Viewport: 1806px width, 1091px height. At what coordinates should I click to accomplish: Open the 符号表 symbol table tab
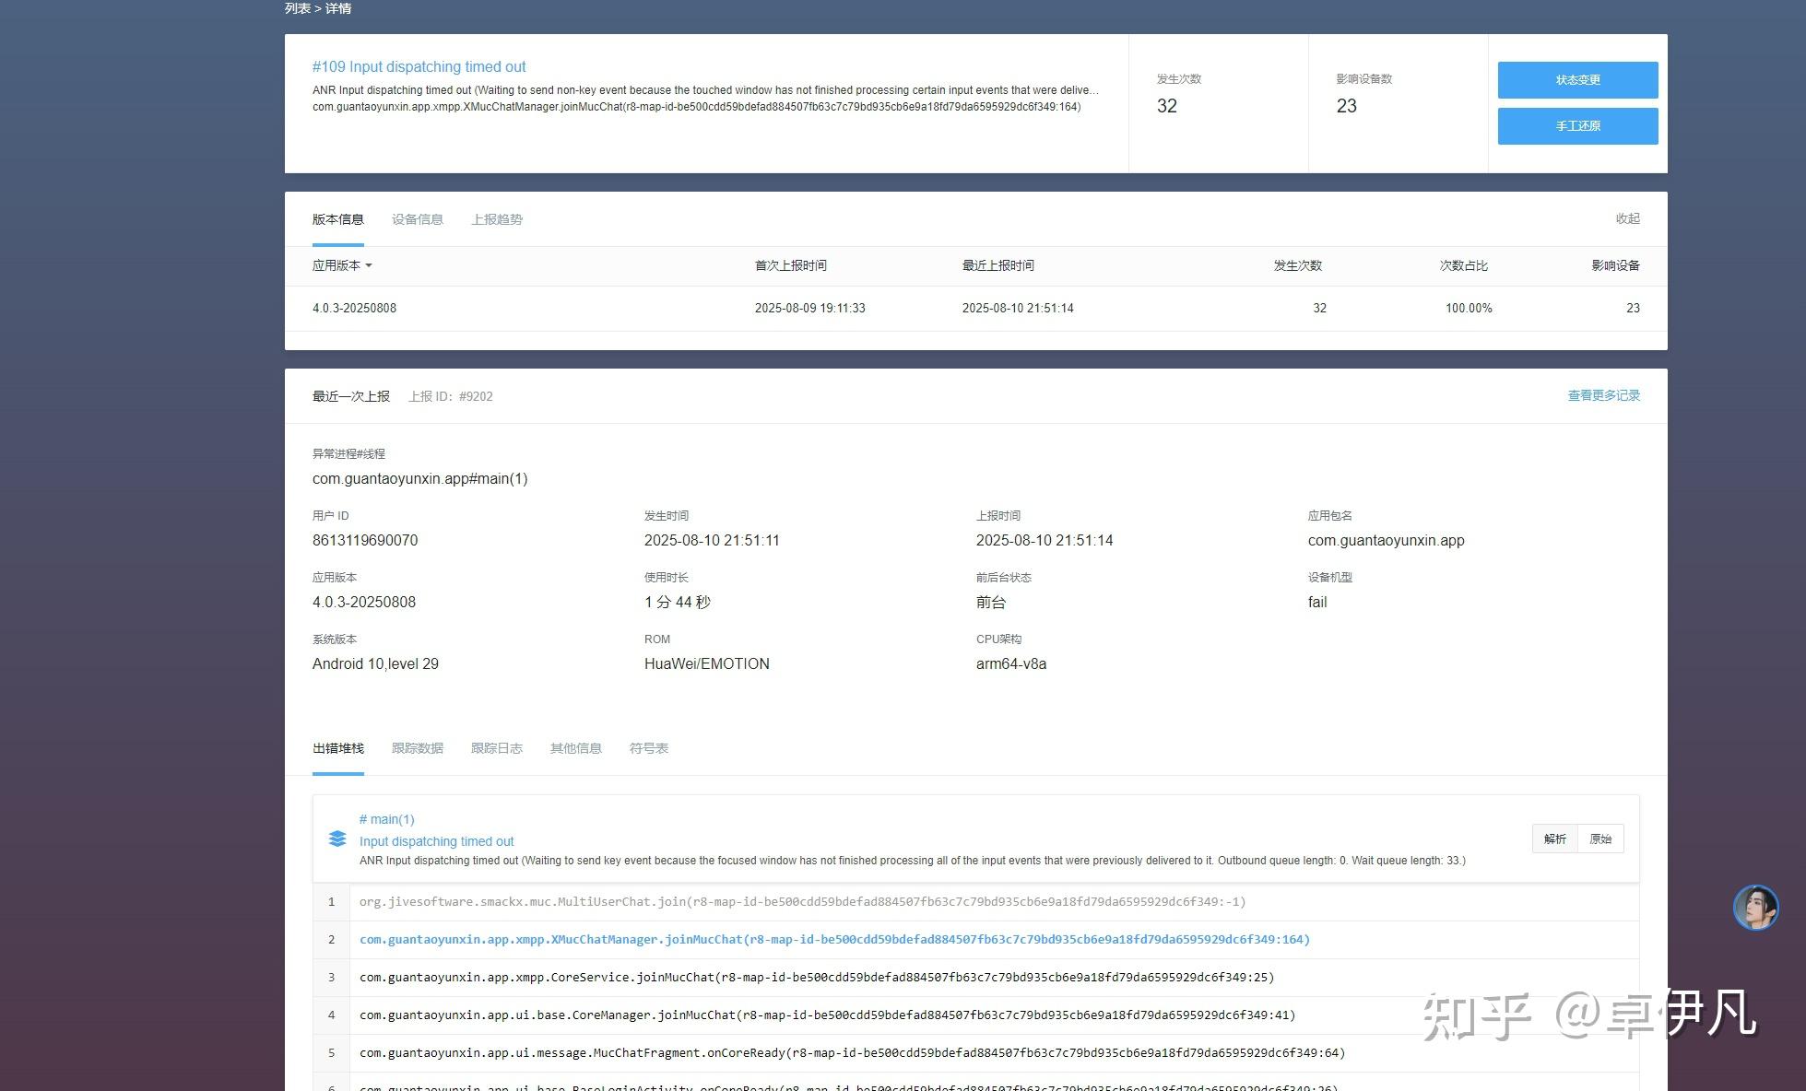point(648,748)
